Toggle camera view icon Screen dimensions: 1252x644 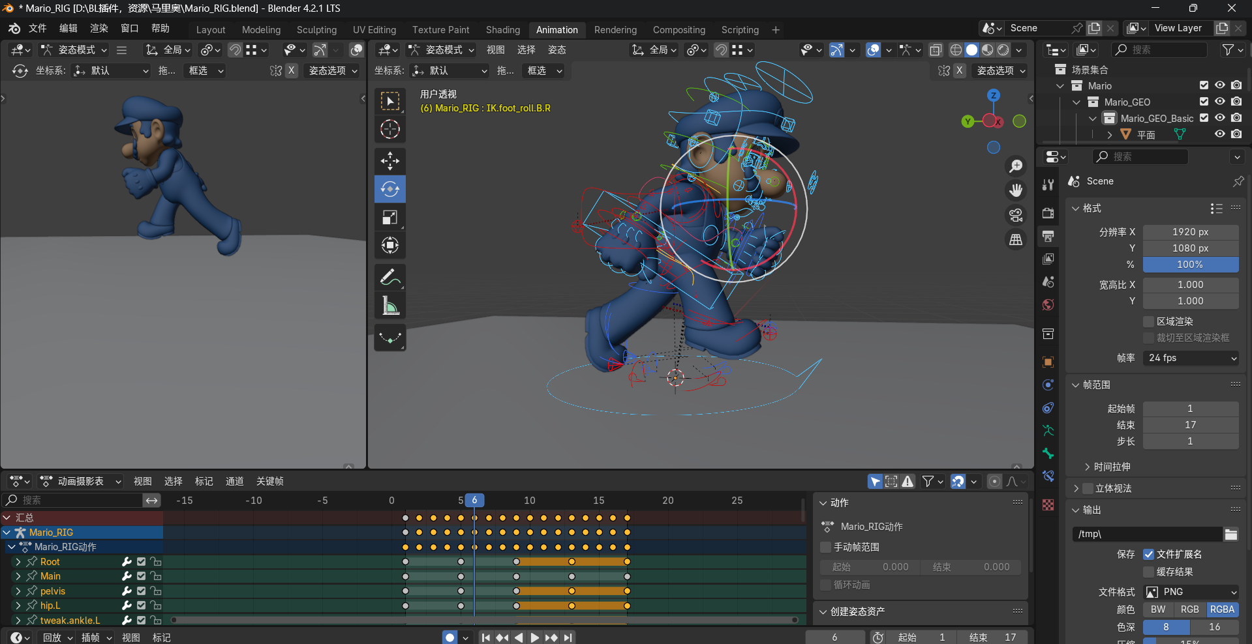coord(1016,215)
